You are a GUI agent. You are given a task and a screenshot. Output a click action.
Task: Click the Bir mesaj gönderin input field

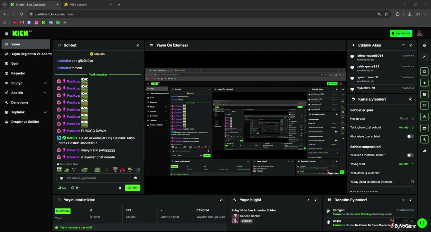98,178
